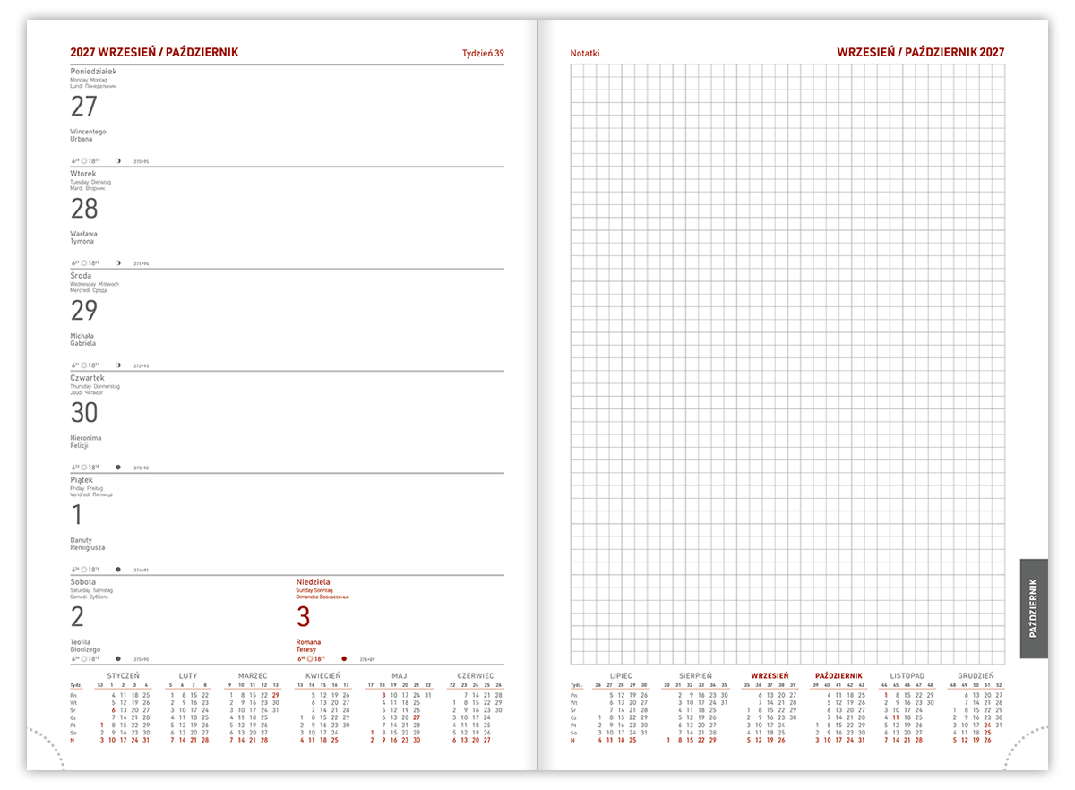Image resolution: width=1075 pixels, height=790 pixels.
Task: Select the large date number 2
Action: pos(77,617)
